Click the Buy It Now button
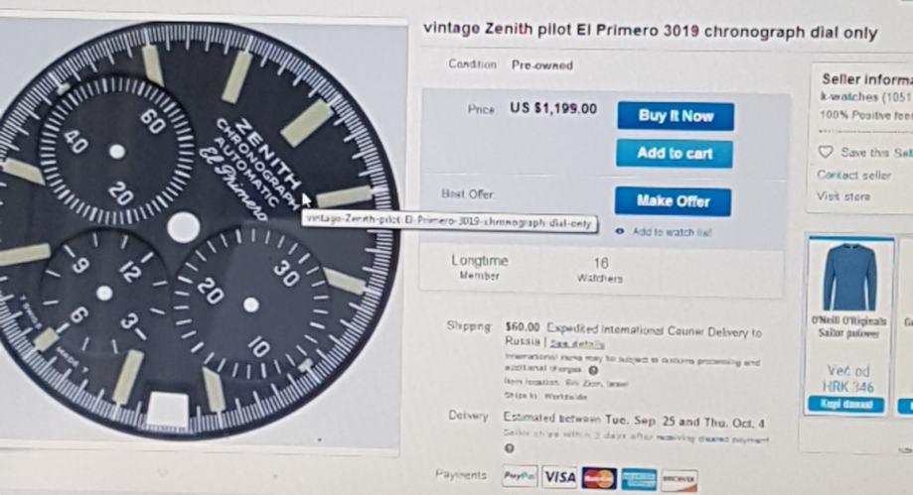The height and width of the screenshot is (495, 913). click(x=676, y=116)
